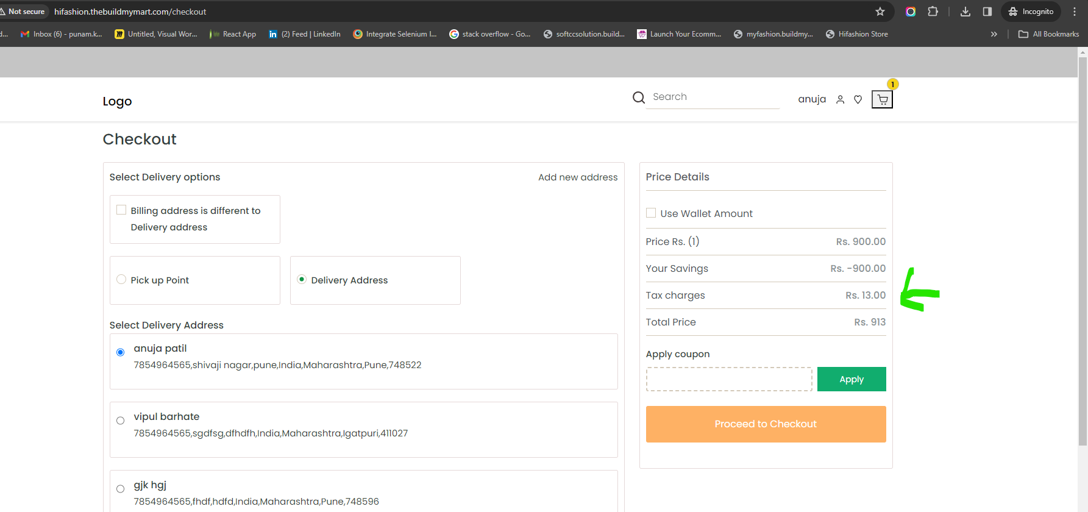Click the browser address bar URL
Screen dimensions: 1088x512
click(x=130, y=12)
